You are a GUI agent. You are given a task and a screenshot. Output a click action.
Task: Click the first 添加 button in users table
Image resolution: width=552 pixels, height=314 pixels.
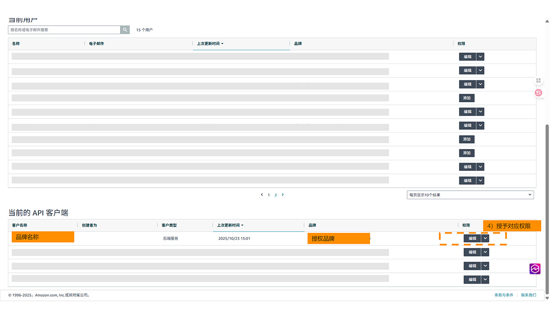pos(467,98)
